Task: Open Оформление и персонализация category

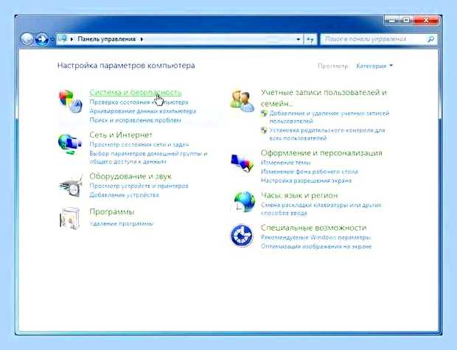Action: [x=321, y=153]
